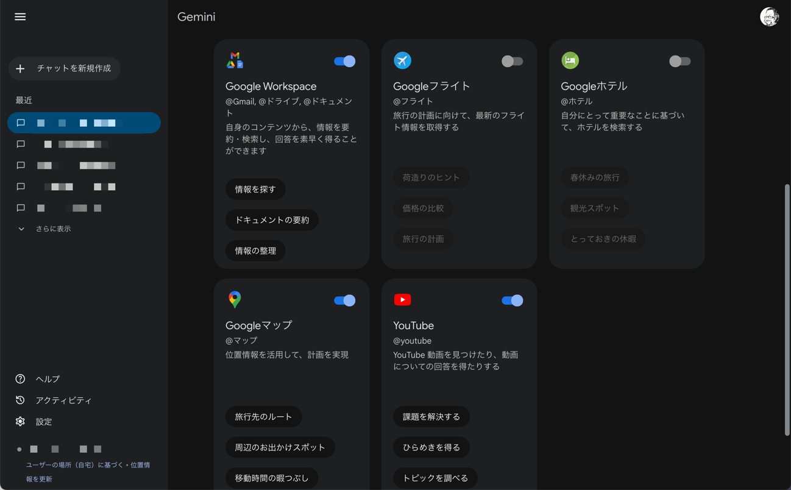Click the 春休みの旅行 chip

pos(595,178)
